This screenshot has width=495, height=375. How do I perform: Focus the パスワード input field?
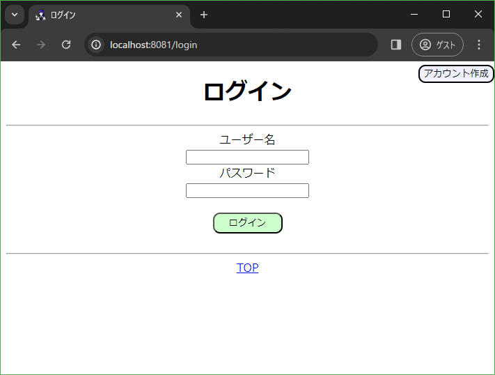tap(248, 191)
